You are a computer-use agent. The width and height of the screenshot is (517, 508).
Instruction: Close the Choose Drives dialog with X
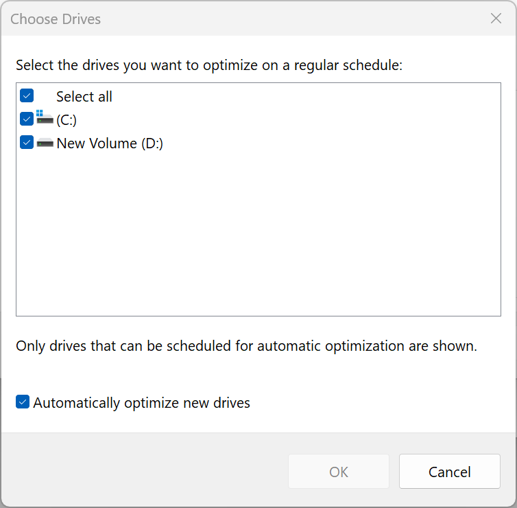[x=496, y=19]
